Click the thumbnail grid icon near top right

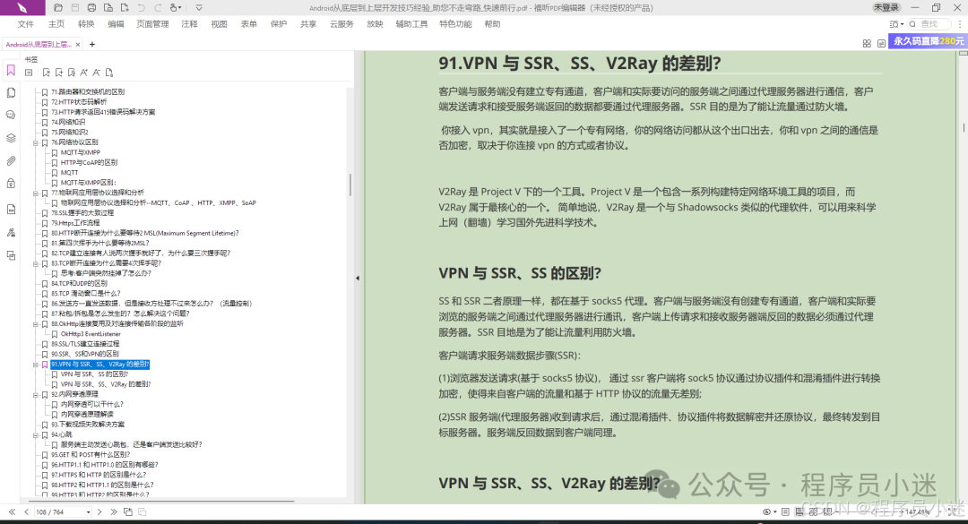click(x=867, y=43)
